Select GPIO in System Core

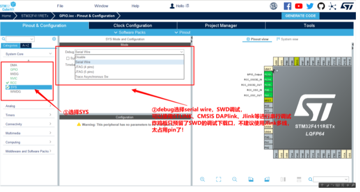[x=14, y=70]
